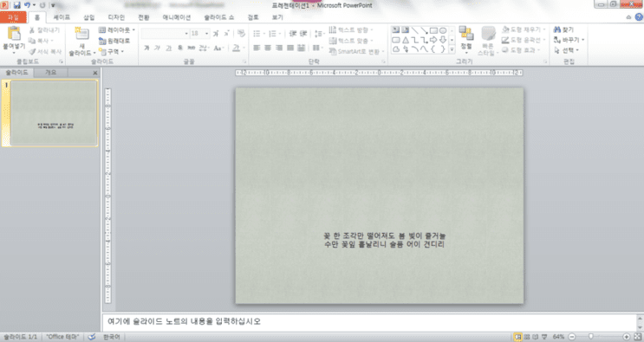Select slide 1 thumbnail in slide pane

tap(54, 113)
